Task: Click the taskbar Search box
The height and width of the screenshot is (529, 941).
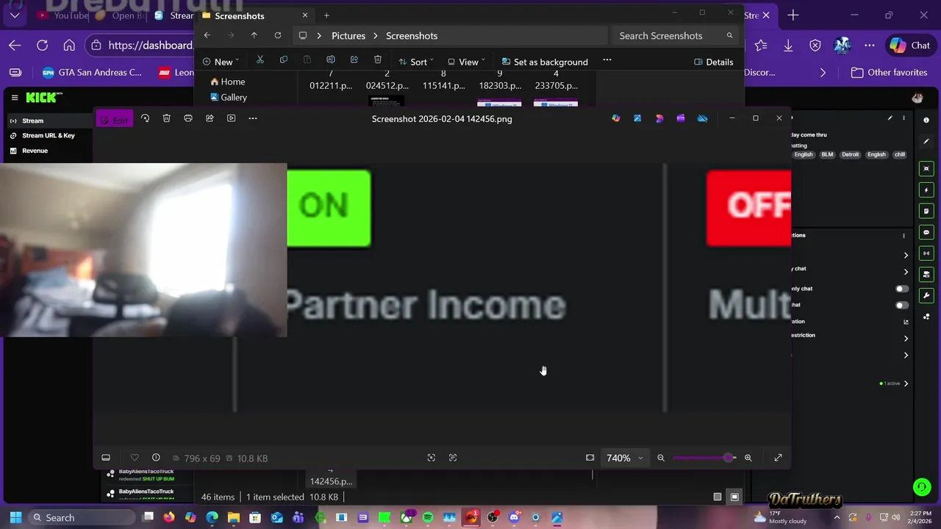Action: tap(81, 517)
